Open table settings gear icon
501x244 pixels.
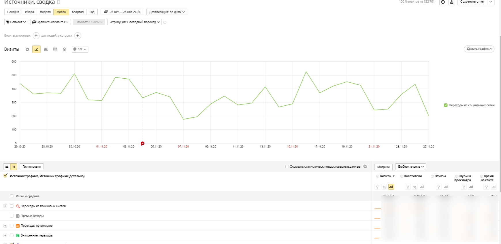point(365,167)
